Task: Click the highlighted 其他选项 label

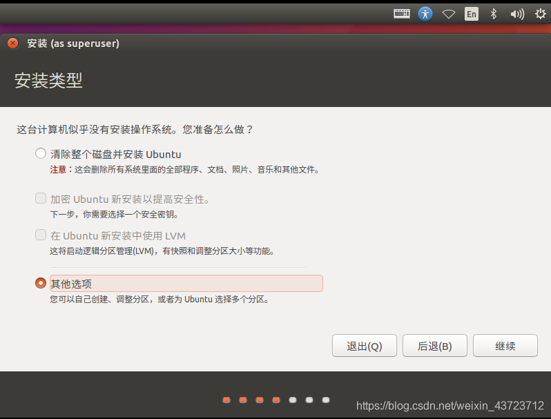Action: pyautogui.click(x=186, y=284)
